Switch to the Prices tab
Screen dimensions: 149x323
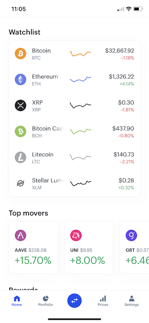click(x=103, y=301)
